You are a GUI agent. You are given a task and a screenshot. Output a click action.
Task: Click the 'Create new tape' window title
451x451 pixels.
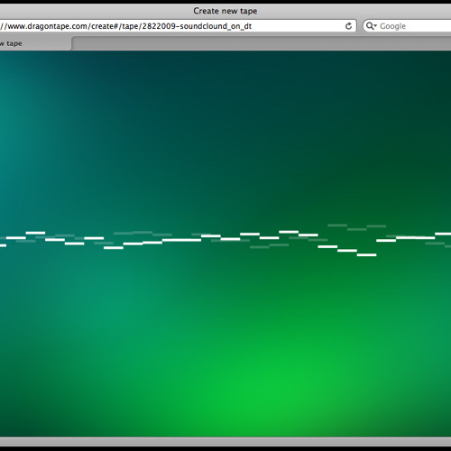(x=225, y=11)
